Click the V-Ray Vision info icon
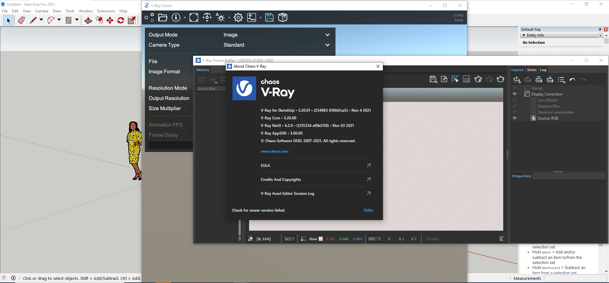Image resolution: width=609 pixels, height=283 pixels. (176, 17)
